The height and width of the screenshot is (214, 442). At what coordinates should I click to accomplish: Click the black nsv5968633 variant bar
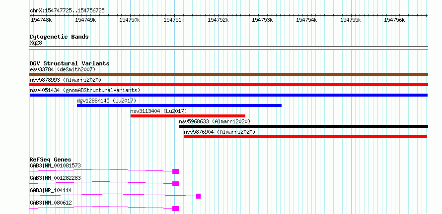point(303,126)
